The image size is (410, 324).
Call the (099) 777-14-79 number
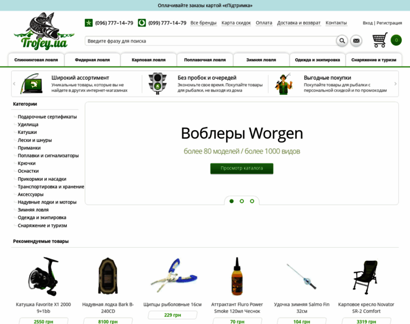click(x=167, y=23)
